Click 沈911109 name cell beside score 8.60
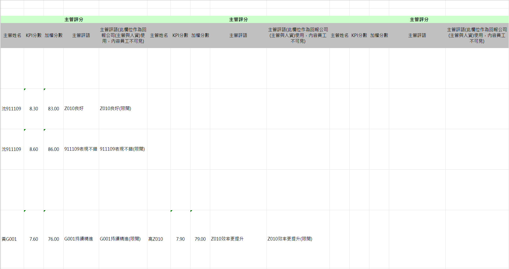 coord(12,149)
